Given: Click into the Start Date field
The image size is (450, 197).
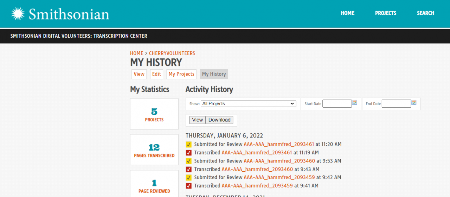Looking at the screenshot, I should point(337,104).
